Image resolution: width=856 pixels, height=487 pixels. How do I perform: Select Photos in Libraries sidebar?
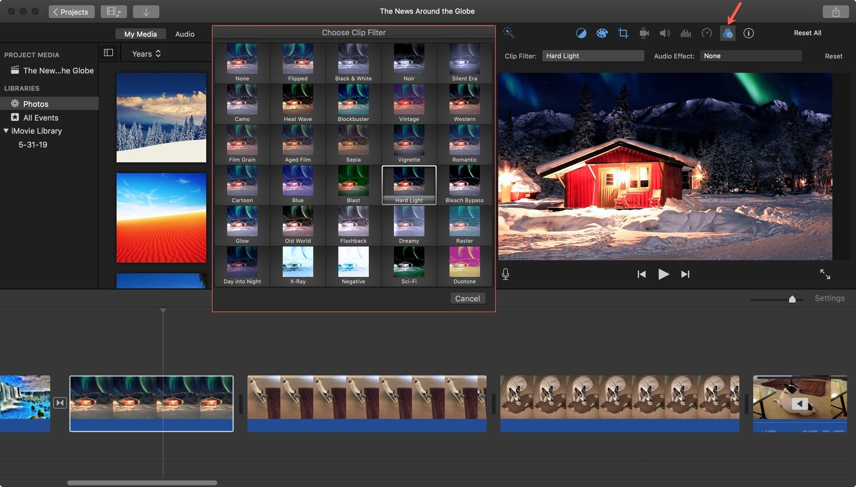pyautogui.click(x=49, y=104)
